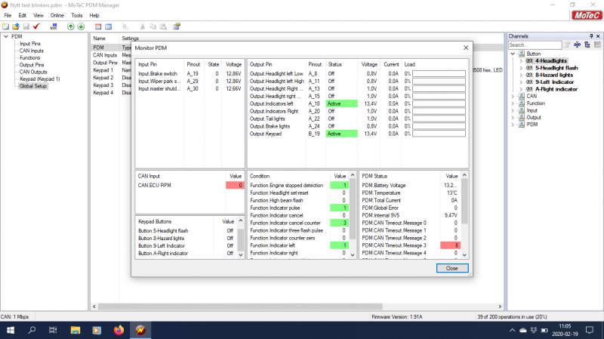Viewport: 604px width, 339px height.
Task: Click the properties toolbar icon after Paste
Action: [177, 26]
